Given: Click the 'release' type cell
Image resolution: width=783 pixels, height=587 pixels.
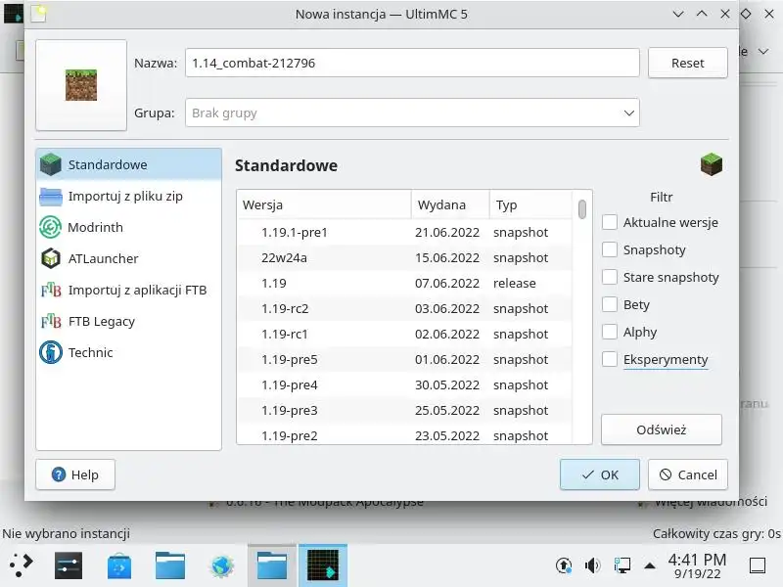Looking at the screenshot, I should click(515, 283).
